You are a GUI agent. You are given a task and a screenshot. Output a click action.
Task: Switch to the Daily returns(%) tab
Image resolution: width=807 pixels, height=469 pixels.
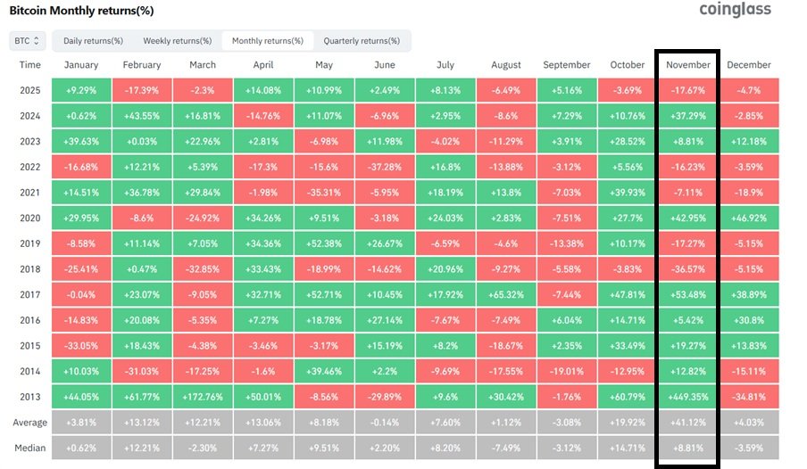click(93, 41)
